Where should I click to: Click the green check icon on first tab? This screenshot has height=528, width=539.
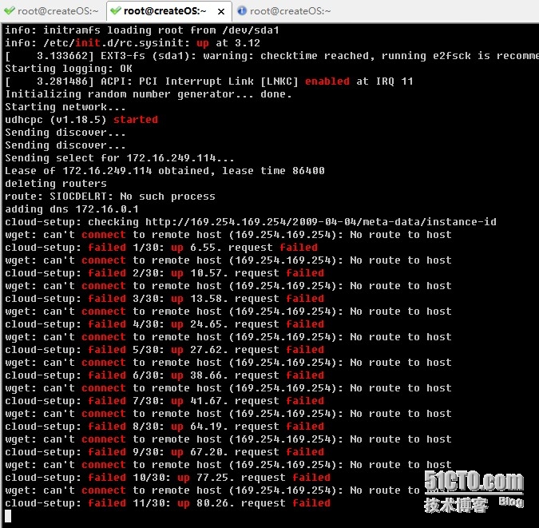pos(8,11)
